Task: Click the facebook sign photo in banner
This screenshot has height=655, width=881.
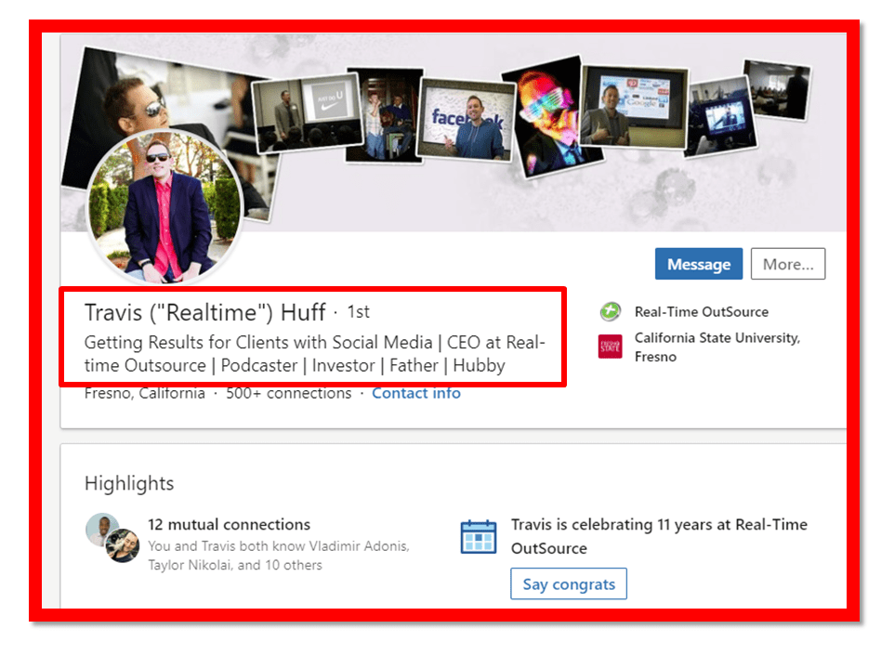Action: tap(467, 119)
